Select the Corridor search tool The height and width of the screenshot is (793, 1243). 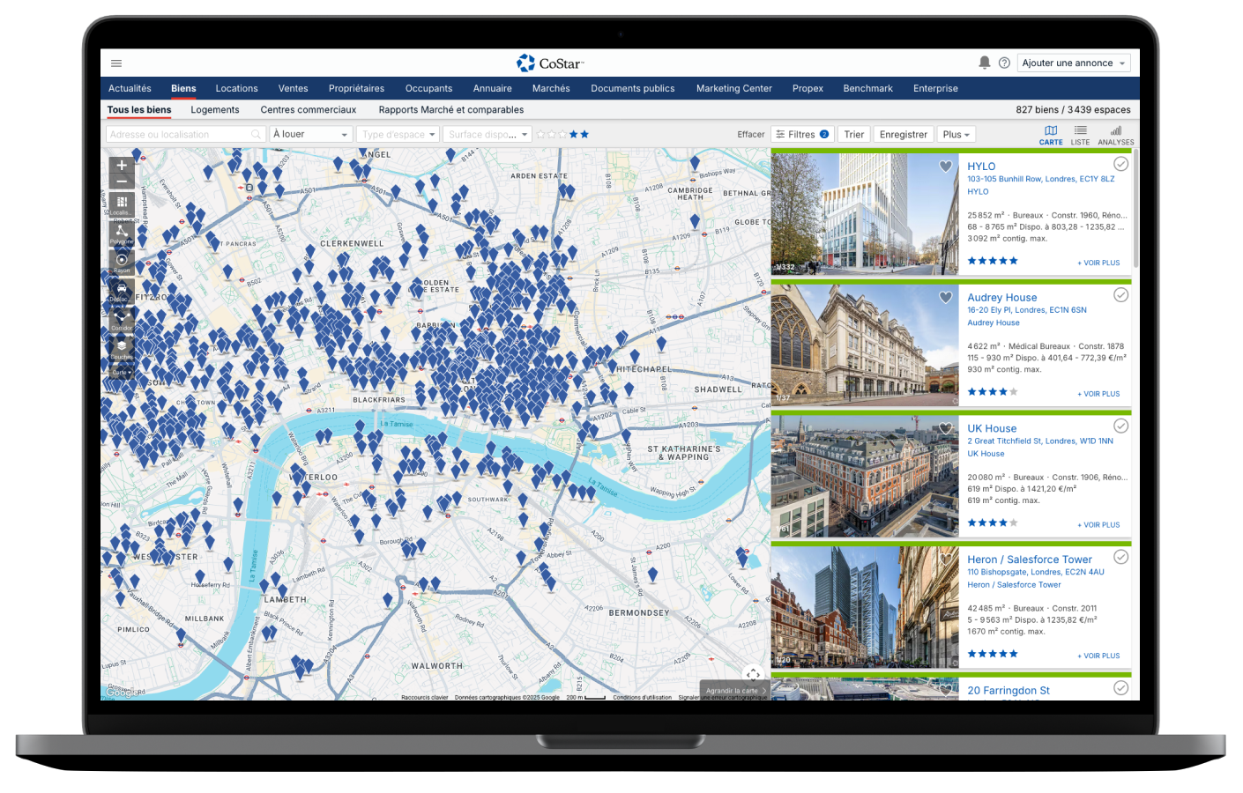tap(122, 318)
